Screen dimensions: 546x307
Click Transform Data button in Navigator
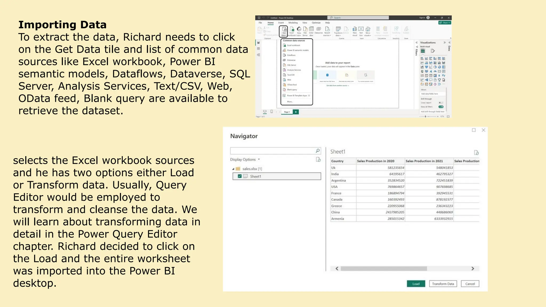click(x=443, y=284)
